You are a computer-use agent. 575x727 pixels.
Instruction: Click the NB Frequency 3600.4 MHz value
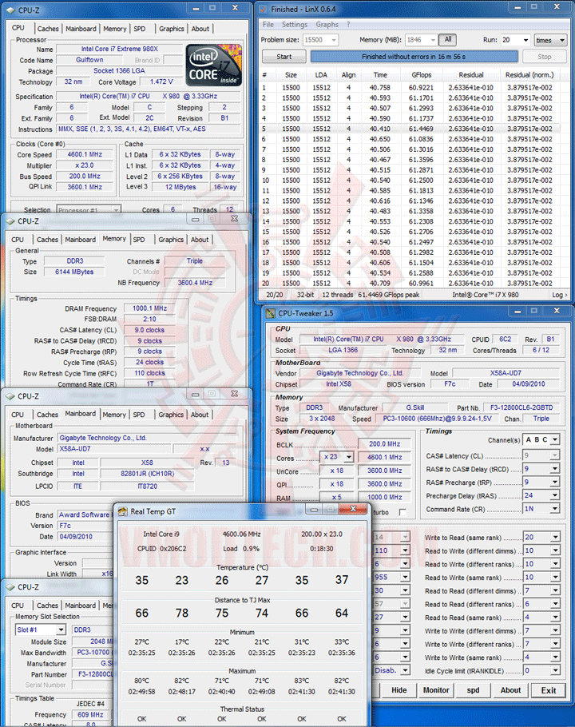(x=195, y=283)
